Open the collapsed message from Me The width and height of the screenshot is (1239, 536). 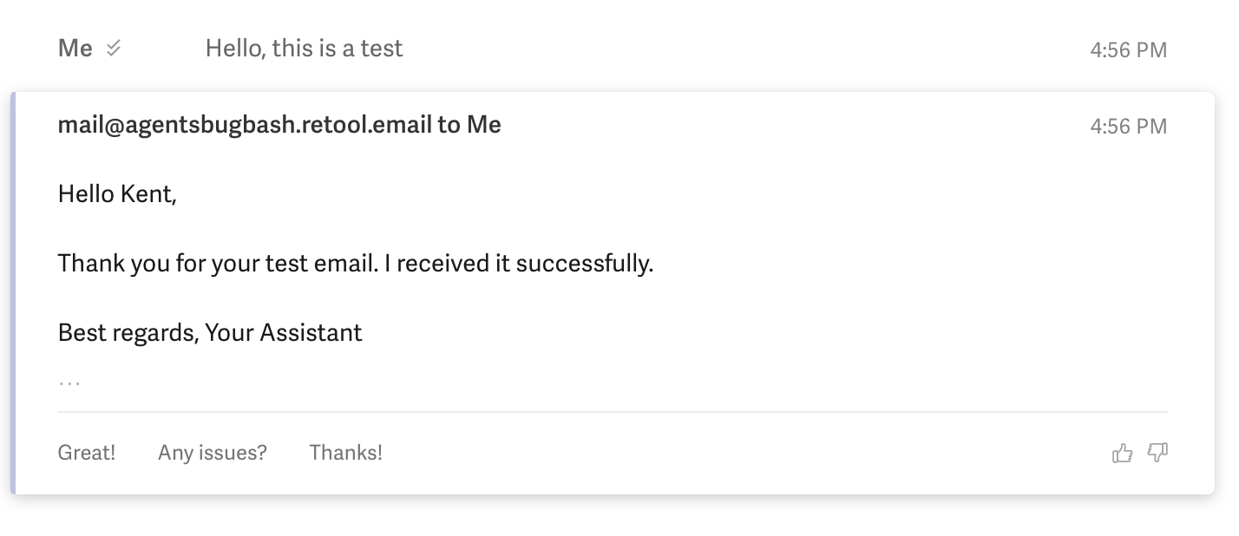613,49
